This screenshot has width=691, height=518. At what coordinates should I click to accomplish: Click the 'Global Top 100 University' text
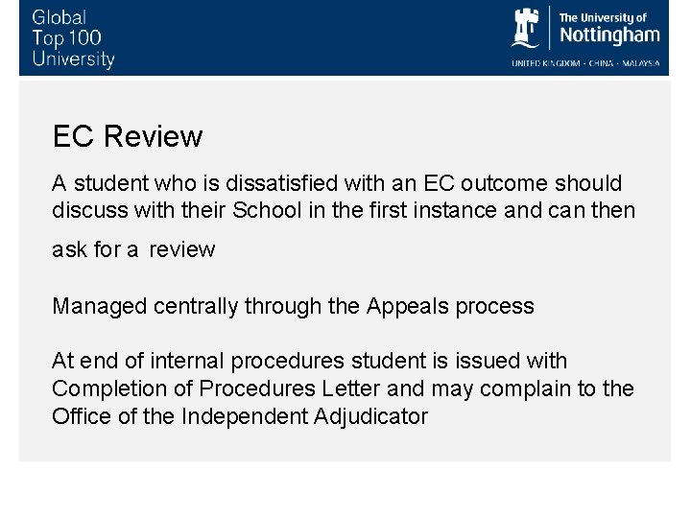(73, 38)
